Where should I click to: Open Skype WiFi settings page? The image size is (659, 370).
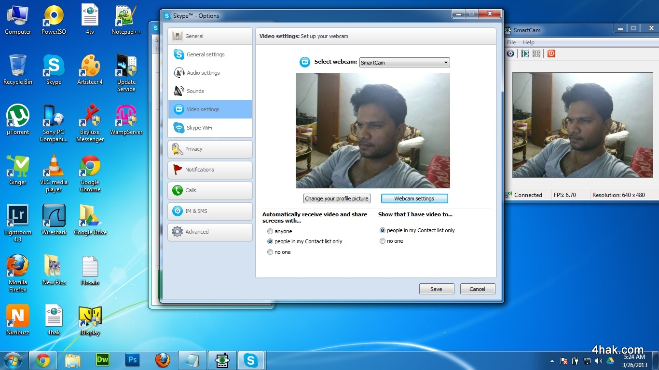(210, 128)
